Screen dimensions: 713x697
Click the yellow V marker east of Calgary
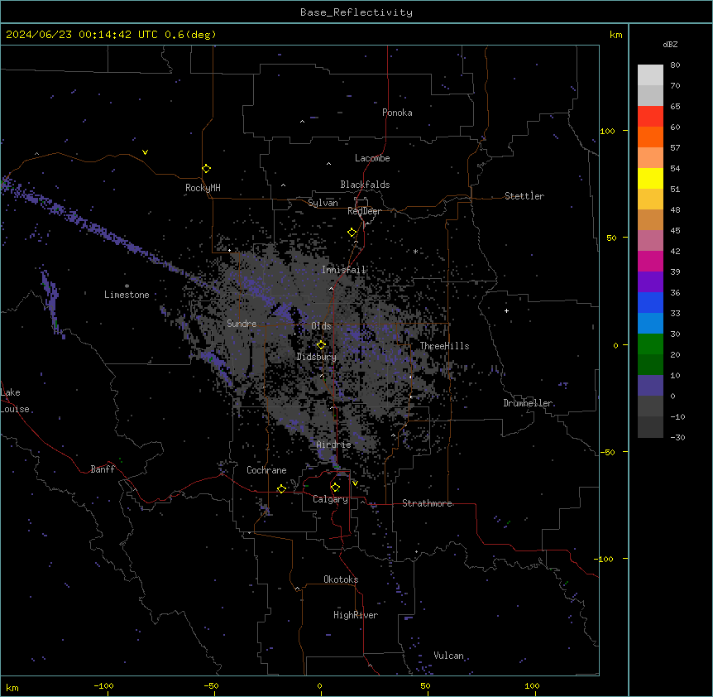click(355, 483)
